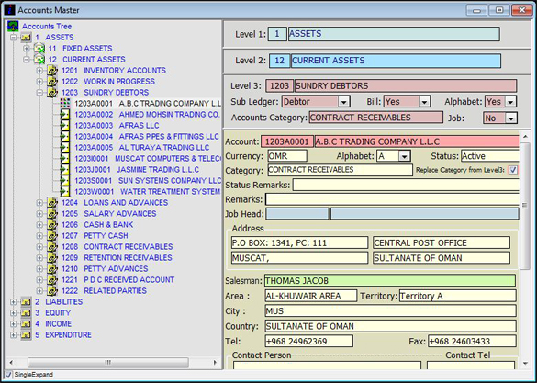
Task: Click the tree horizontal scrollbar thumb
Action: pos(108,363)
